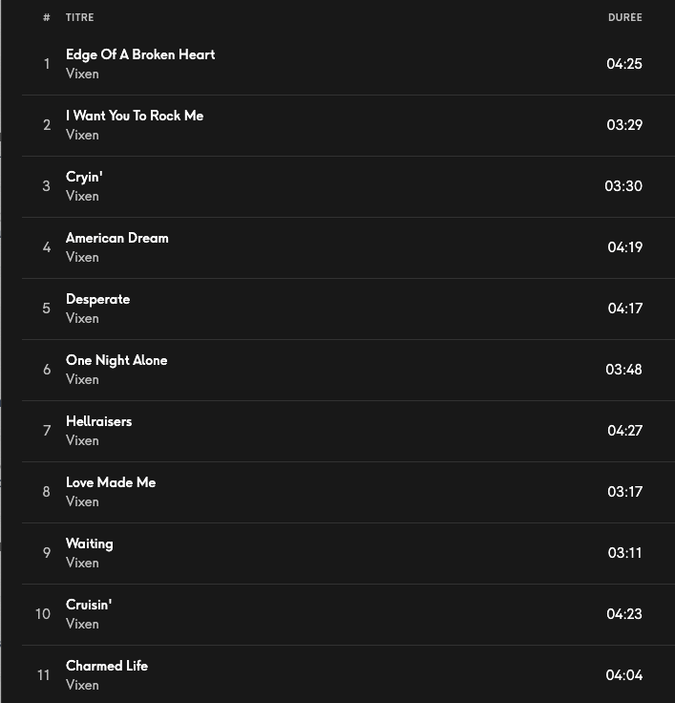Image resolution: width=675 pixels, height=703 pixels.
Task: Click track number 6 in the list
Action: tap(46, 370)
